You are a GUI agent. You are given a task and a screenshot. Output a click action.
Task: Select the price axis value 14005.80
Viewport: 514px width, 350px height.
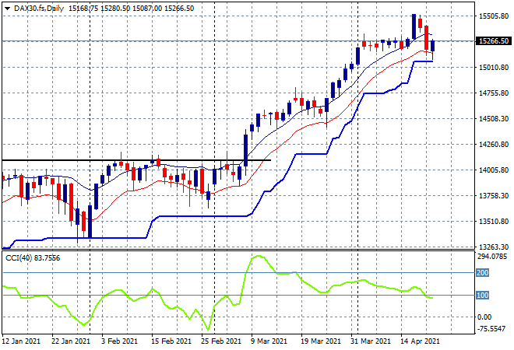tap(493, 170)
